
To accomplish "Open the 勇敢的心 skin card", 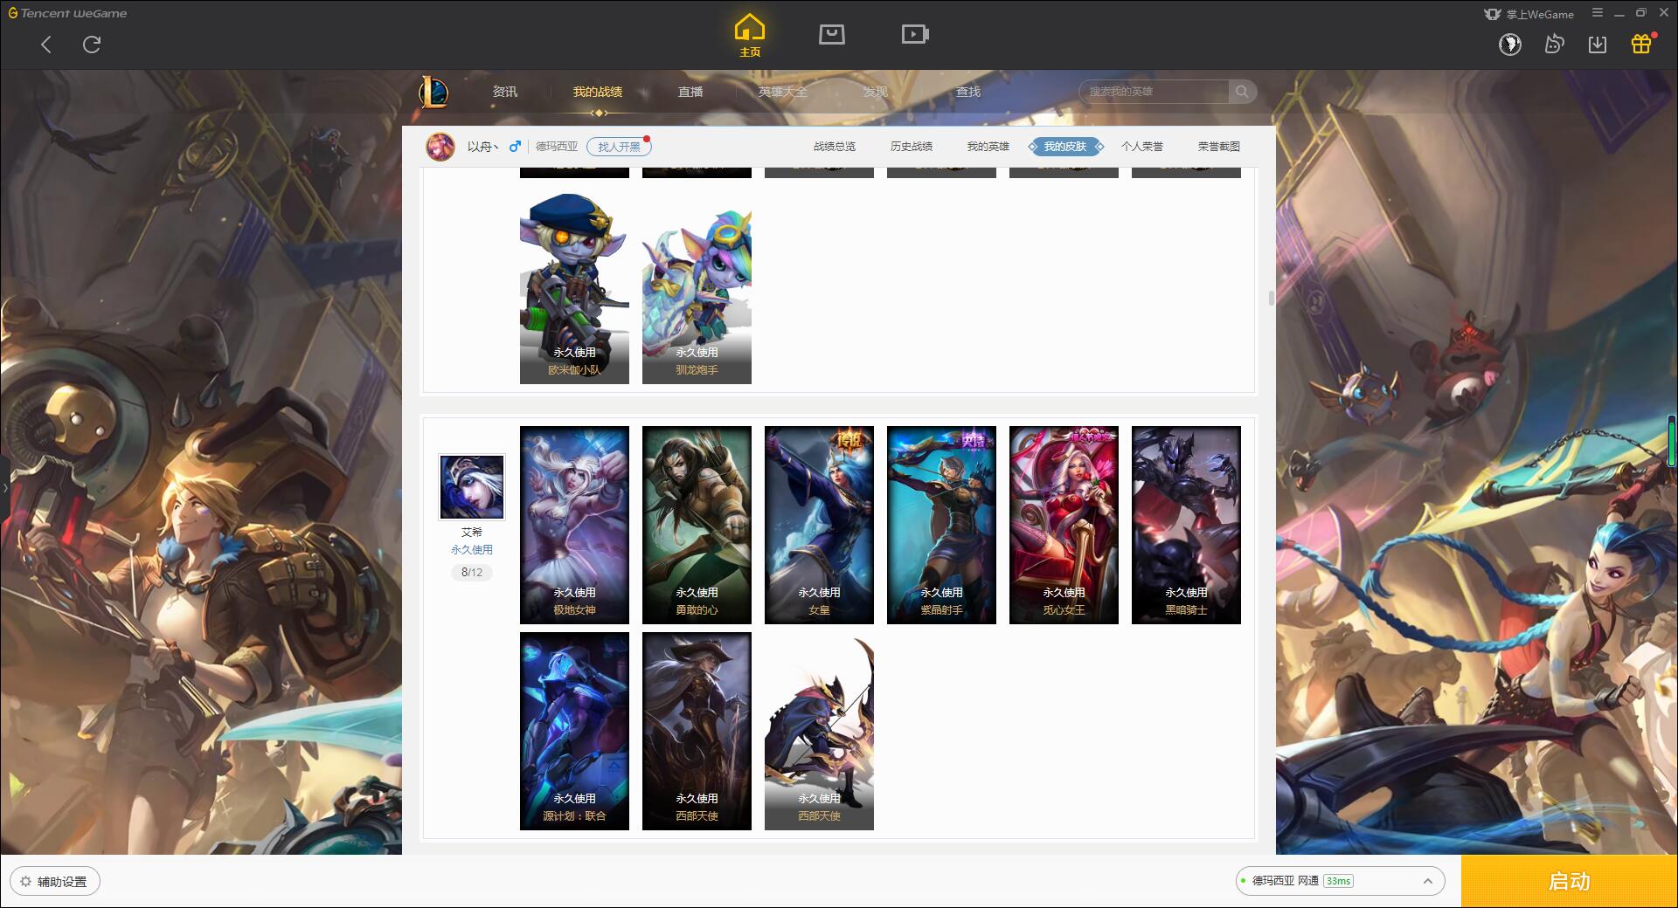I will pyautogui.click(x=697, y=525).
